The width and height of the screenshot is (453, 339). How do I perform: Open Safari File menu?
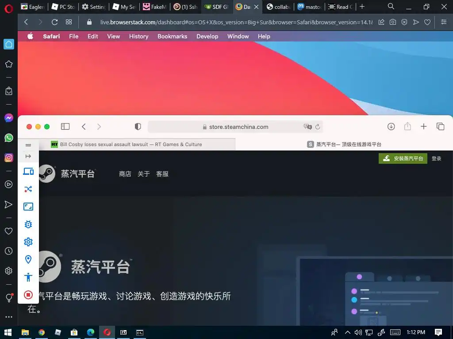click(74, 36)
